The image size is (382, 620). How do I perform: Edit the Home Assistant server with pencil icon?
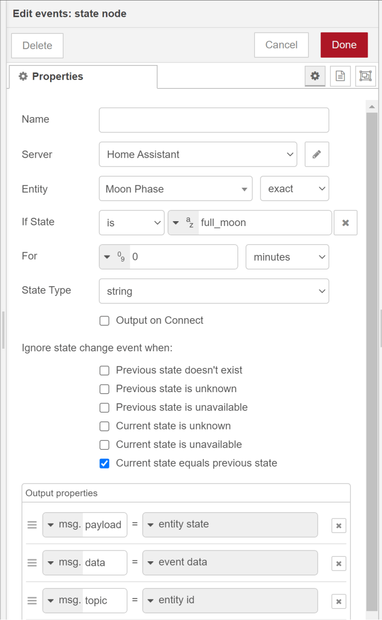[317, 154]
